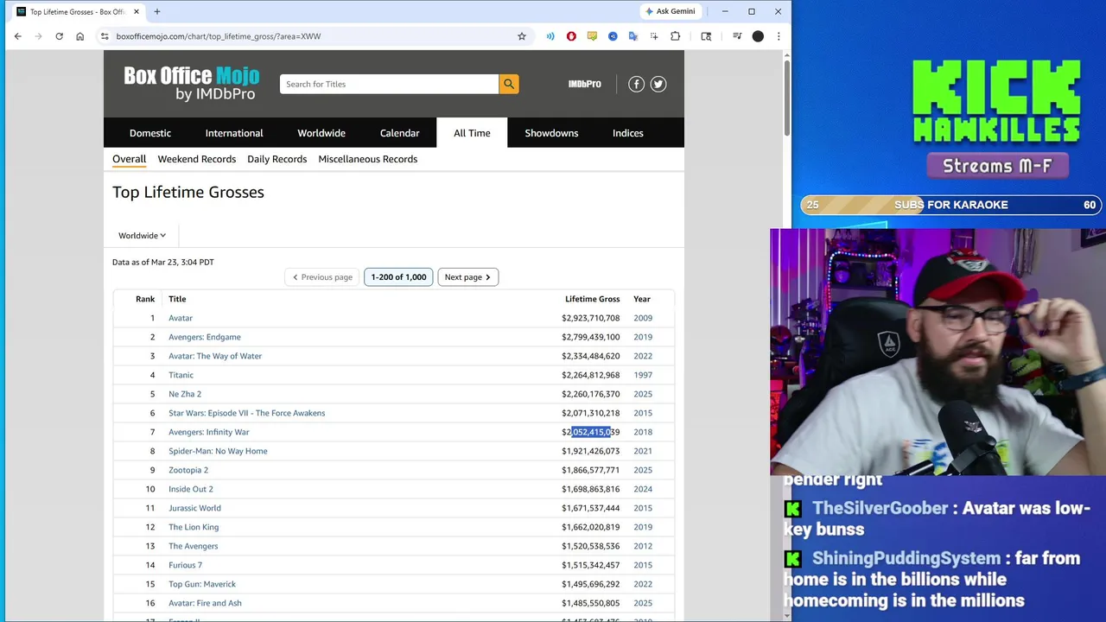1106x622 pixels.
Task: Open Avatar: The Way of Water link
Action: tap(215, 356)
